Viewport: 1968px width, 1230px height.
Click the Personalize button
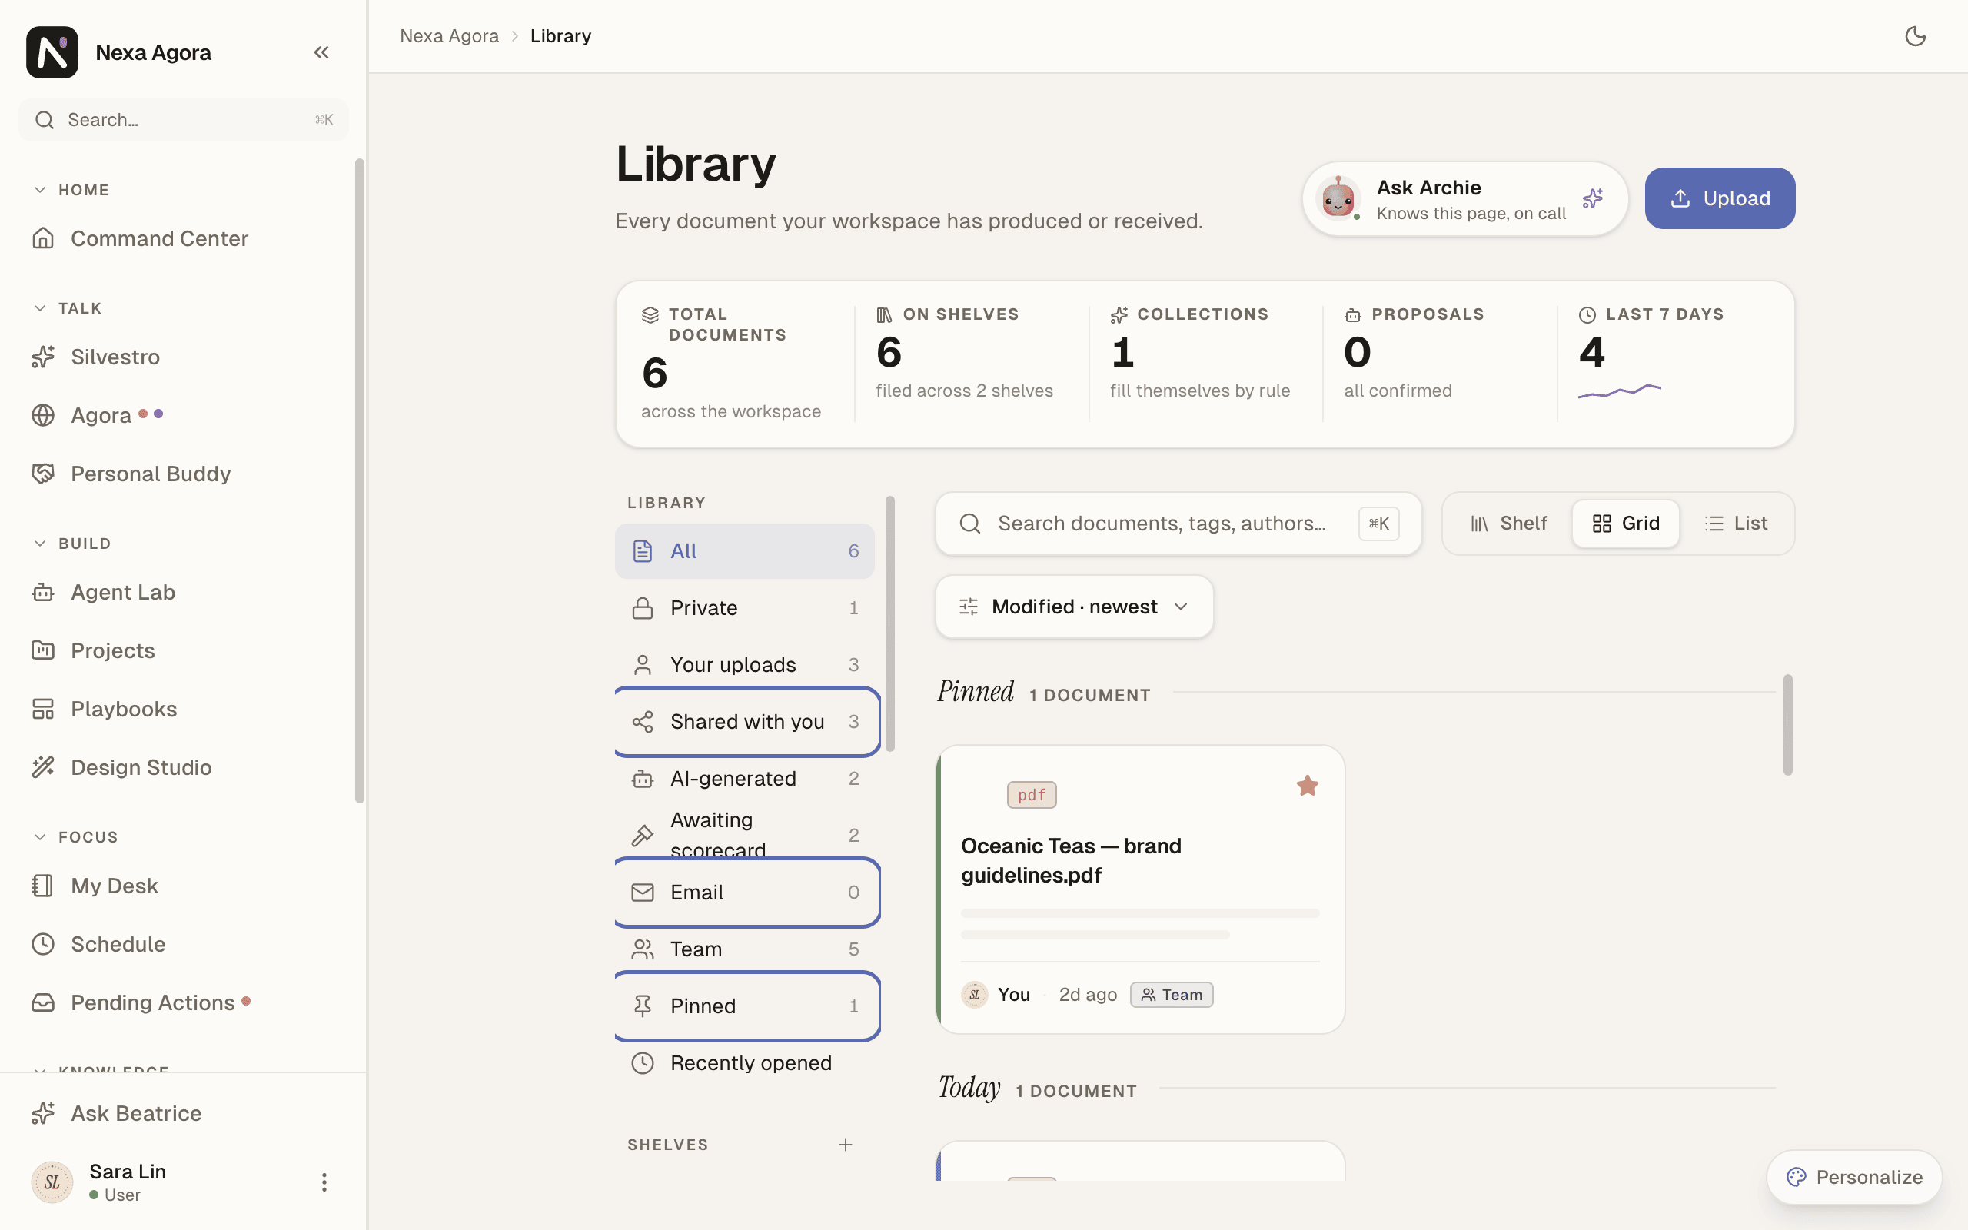tap(1854, 1177)
